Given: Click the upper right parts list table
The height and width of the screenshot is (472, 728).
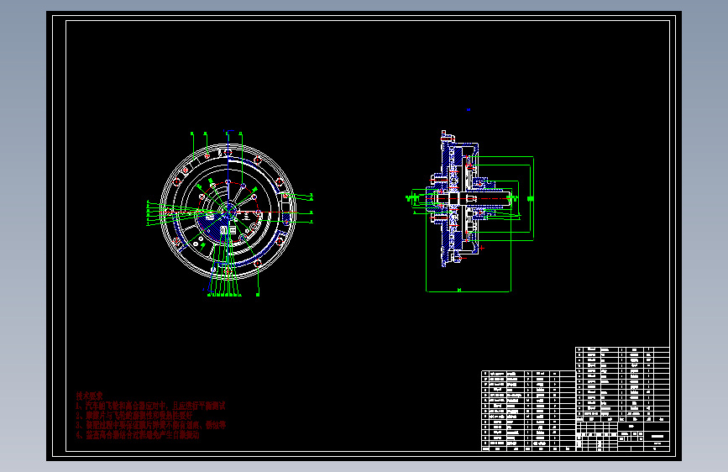Looking at the screenshot, I should pyautogui.click(x=622, y=382).
